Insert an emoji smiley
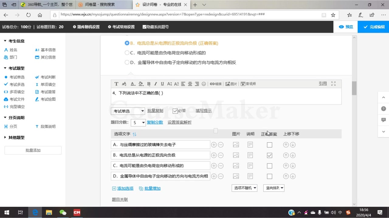389x218 pixels. (204, 84)
